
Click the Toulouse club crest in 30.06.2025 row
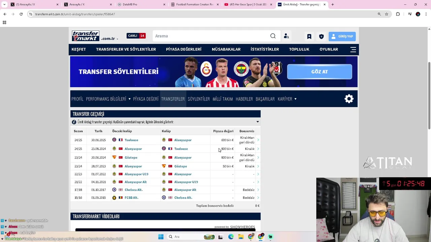coord(114,140)
